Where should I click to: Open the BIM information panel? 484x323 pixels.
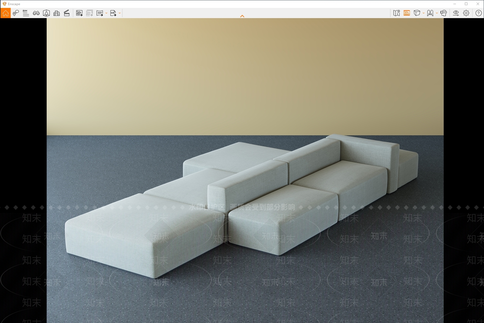(x=26, y=13)
